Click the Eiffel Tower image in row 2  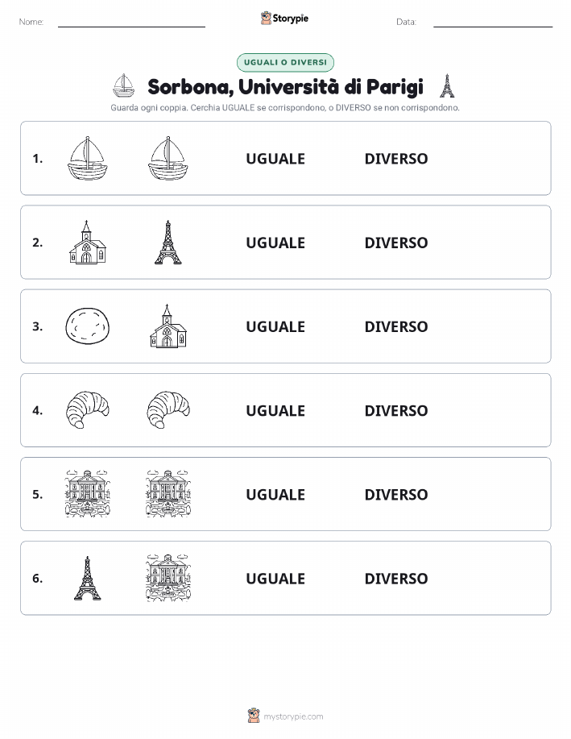point(168,243)
